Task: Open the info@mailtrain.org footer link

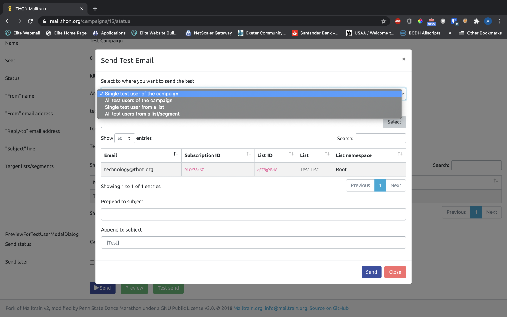Action: pos(286,308)
